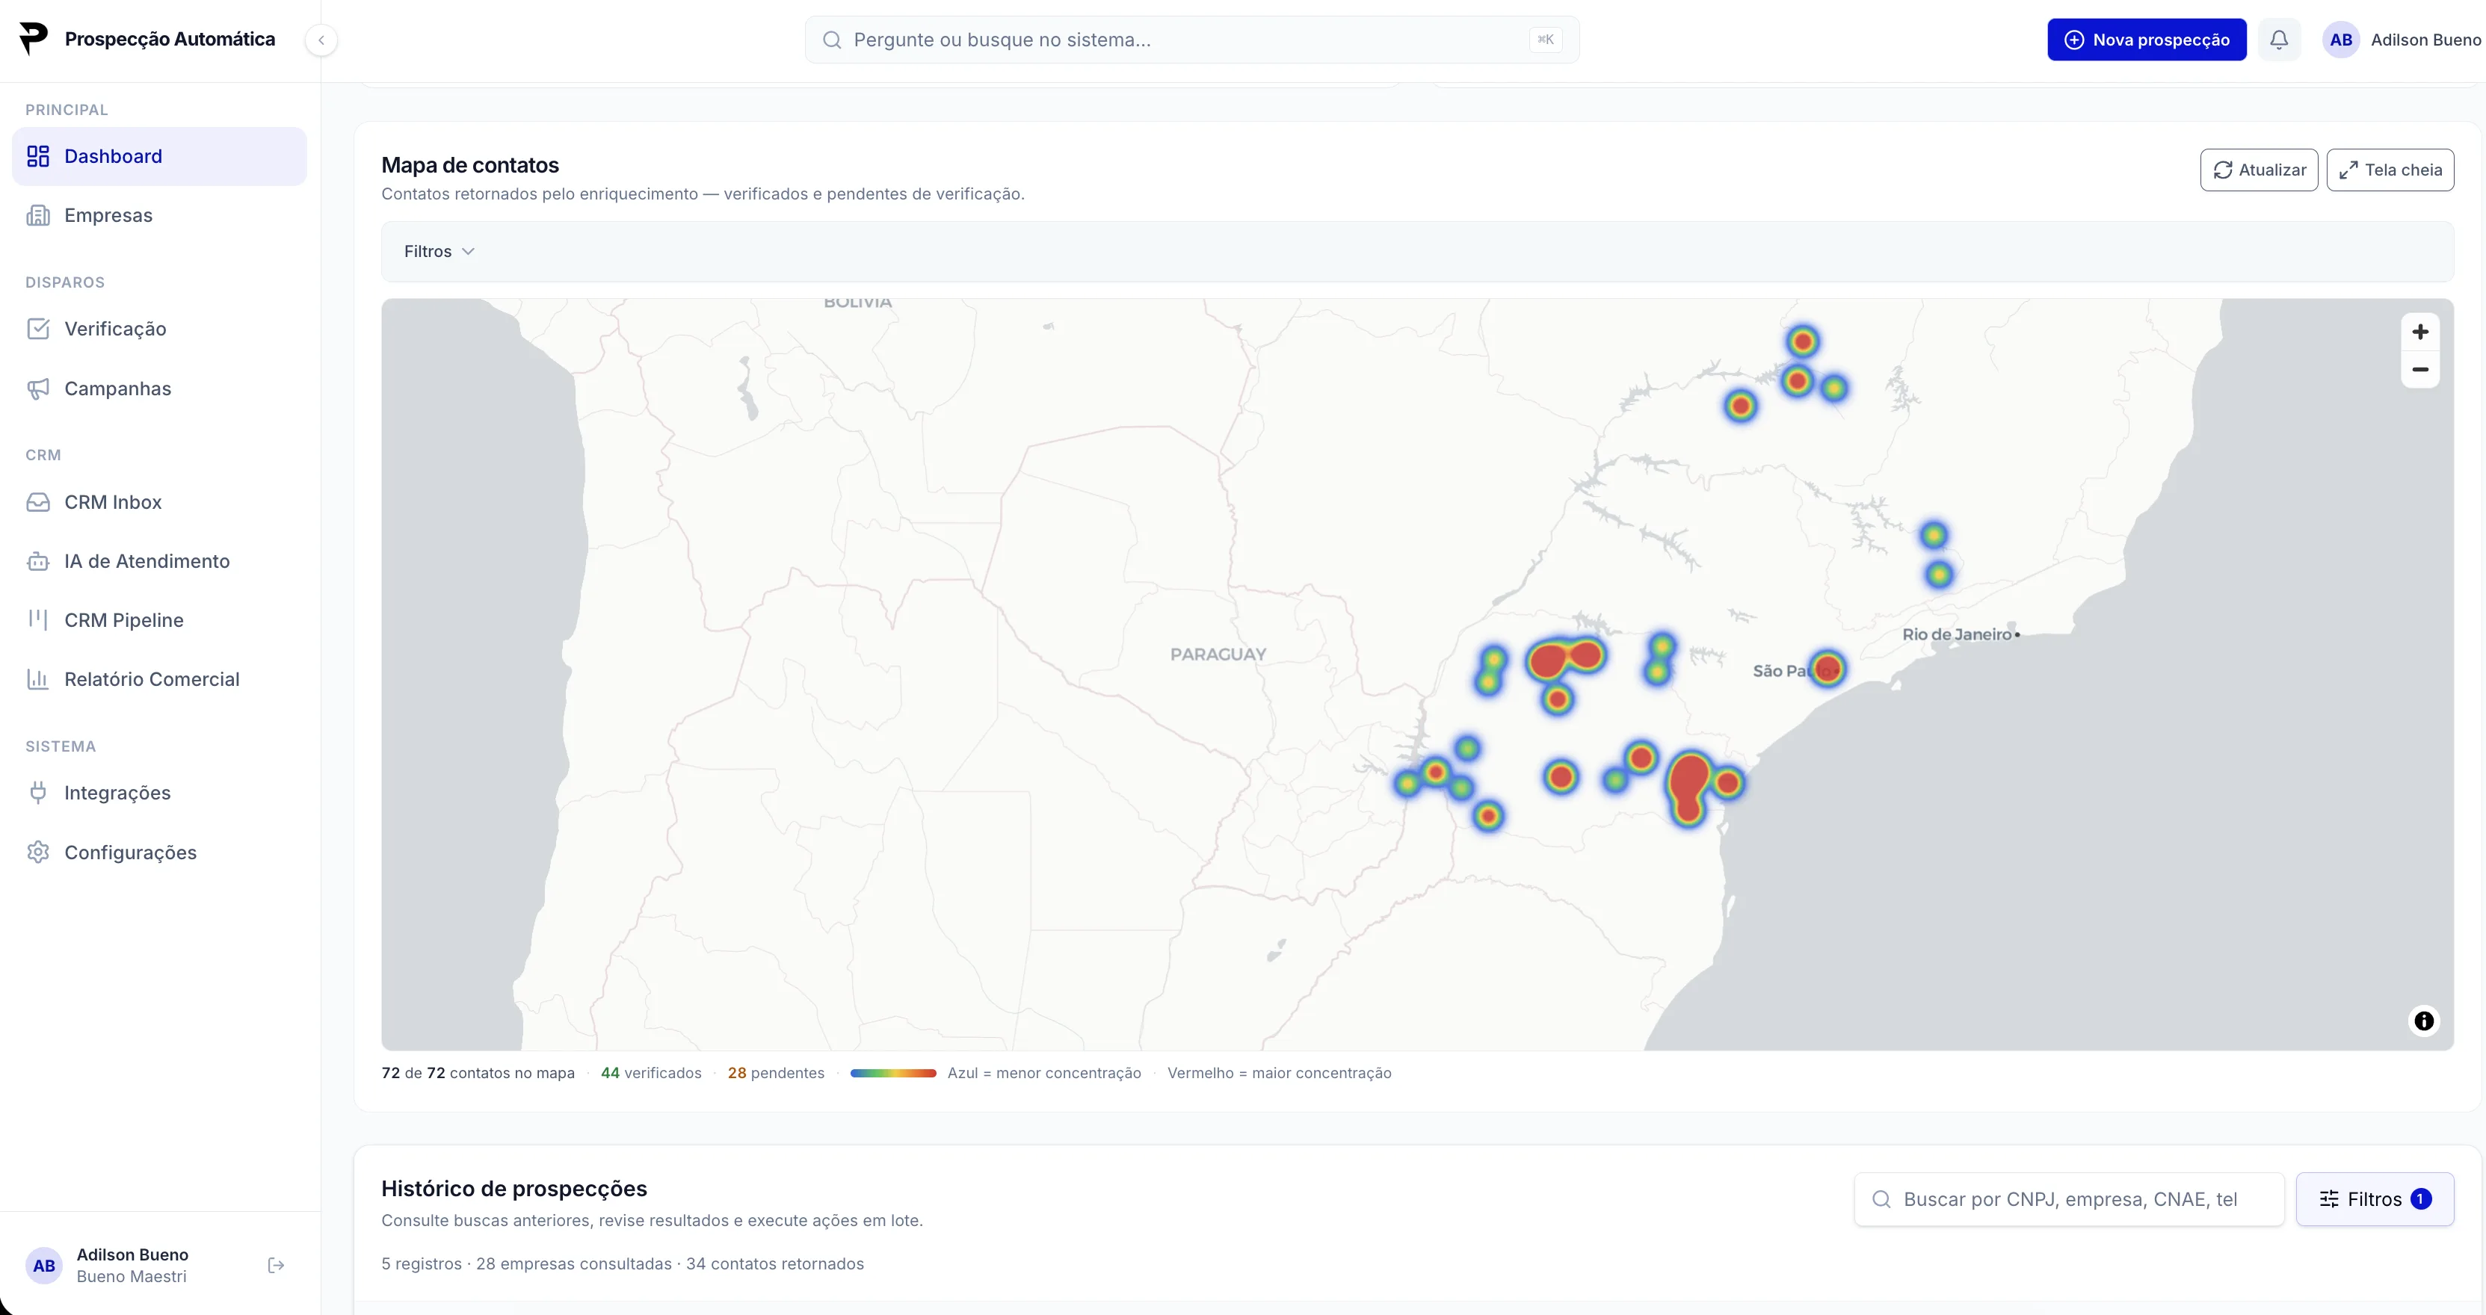Click the CRM Inbox tray icon
2486x1315 pixels.
click(37, 503)
